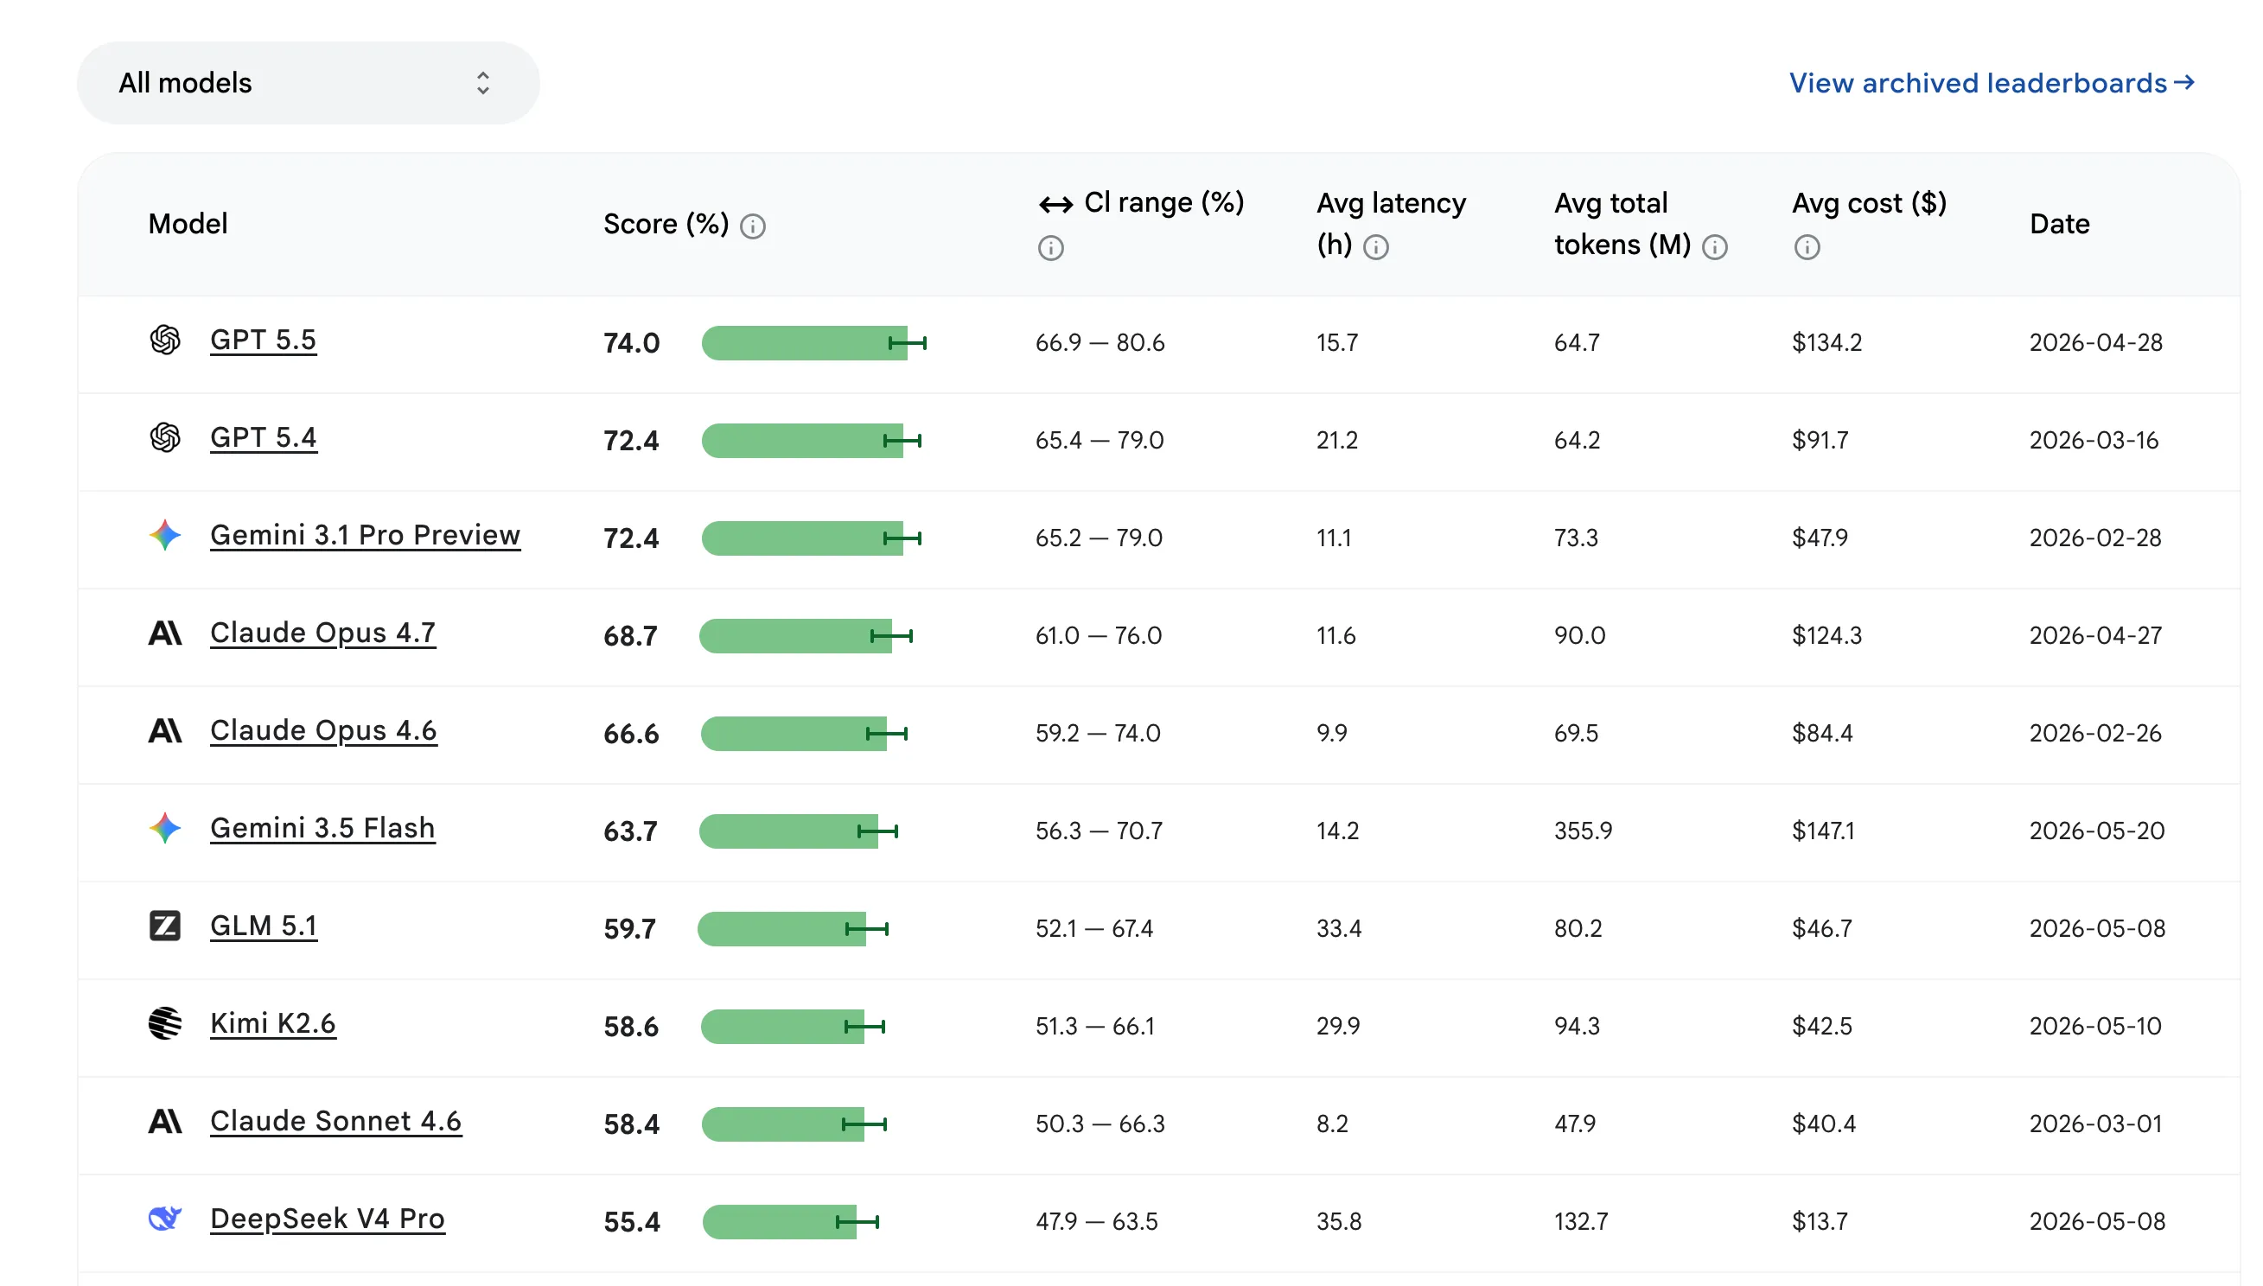
Task: Open the GLM 5.1 model link
Action: (264, 927)
